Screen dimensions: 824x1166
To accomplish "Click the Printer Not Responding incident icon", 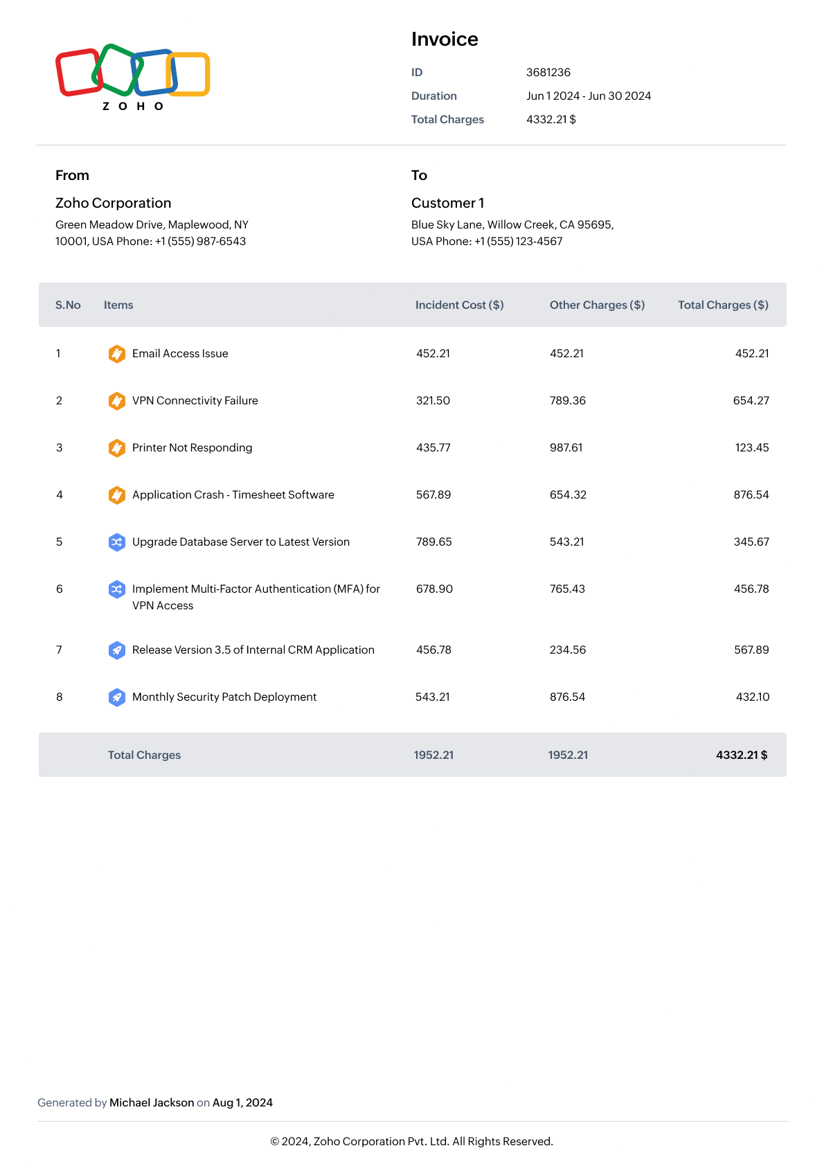I will [x=117, y=448].
